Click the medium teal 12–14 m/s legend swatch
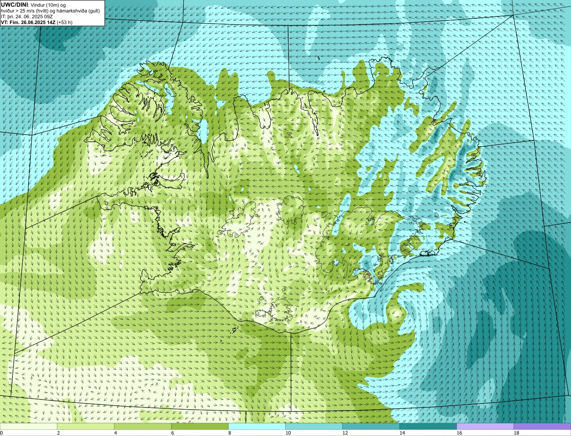 (x=371, y=427)
